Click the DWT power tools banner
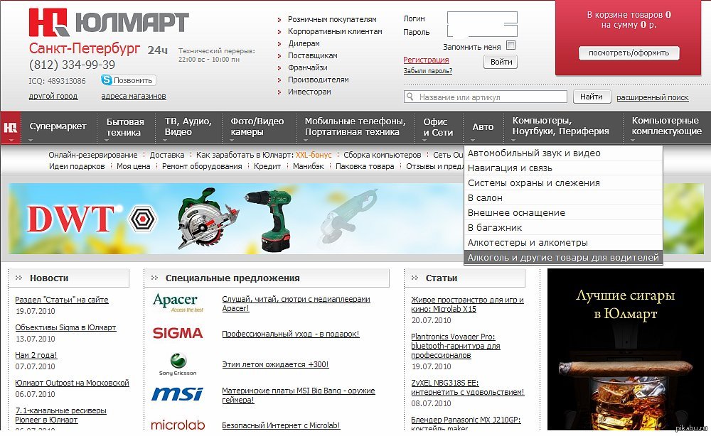 [x=235, y=219]
